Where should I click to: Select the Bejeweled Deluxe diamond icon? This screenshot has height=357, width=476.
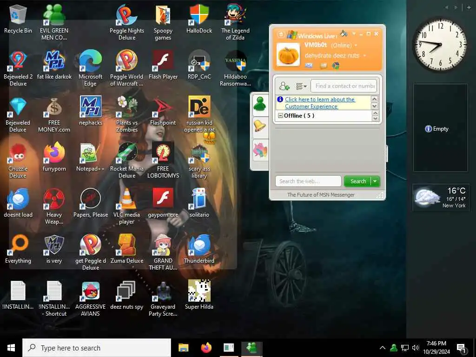click(18, 114)
